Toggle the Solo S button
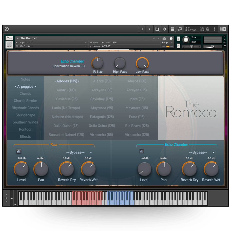Screen dimensions: 231x231 [x=178, y=38]
